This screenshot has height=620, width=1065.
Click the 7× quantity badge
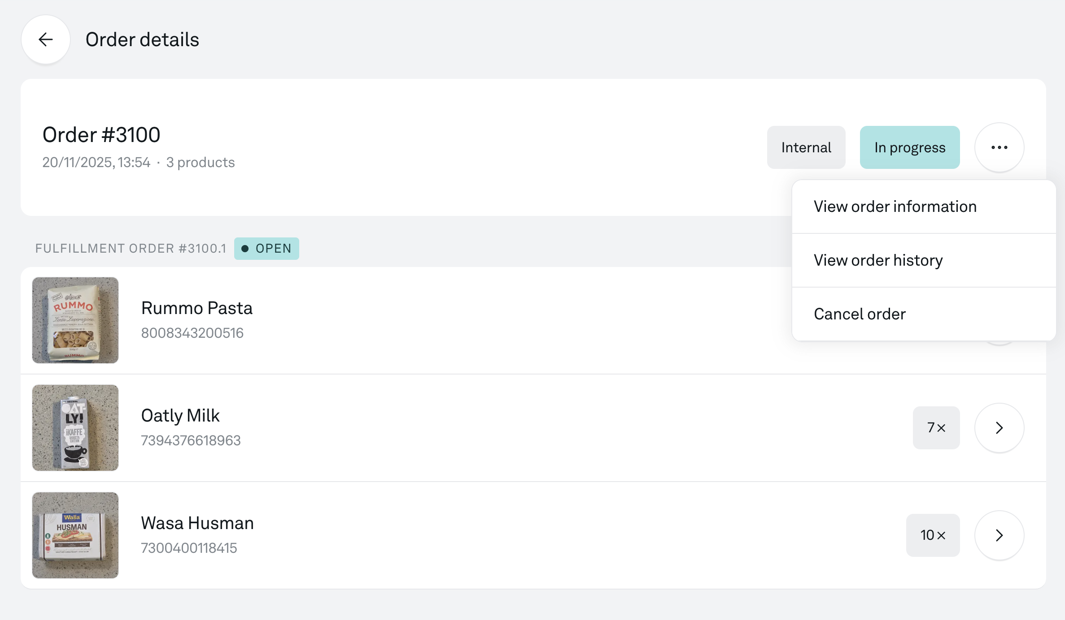tap(936, 428)
